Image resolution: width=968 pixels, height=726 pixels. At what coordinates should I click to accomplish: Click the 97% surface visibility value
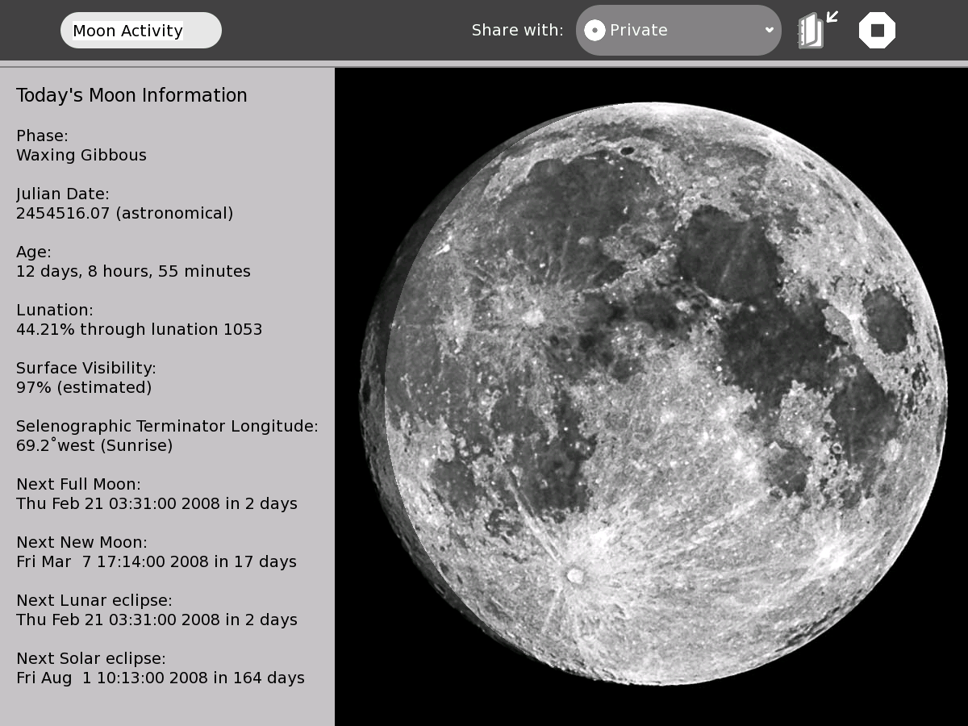(x=84, y=387)
